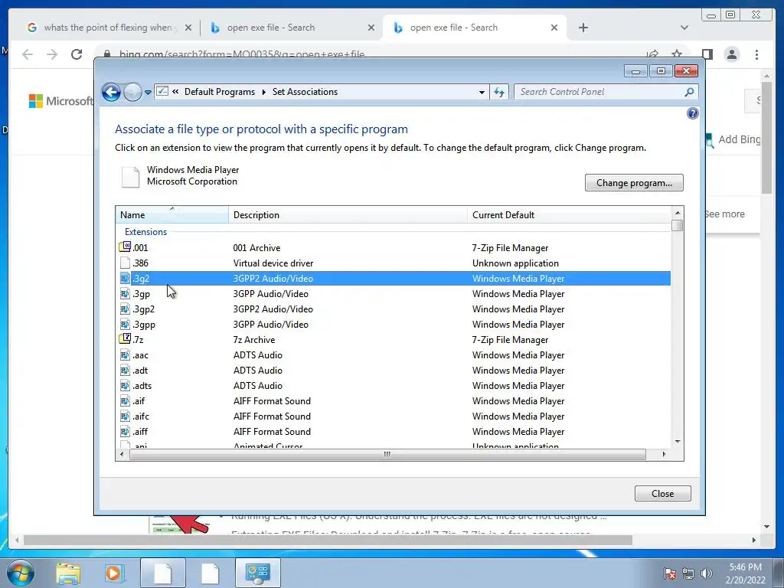The image size is (784, 588).
Task: Close the Google tab in Chrome
Action: [188, 28]
